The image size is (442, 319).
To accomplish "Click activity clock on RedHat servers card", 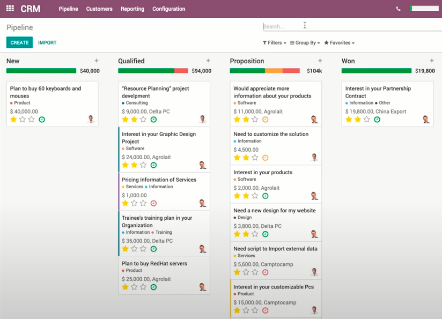I will [x=153, y=287].
